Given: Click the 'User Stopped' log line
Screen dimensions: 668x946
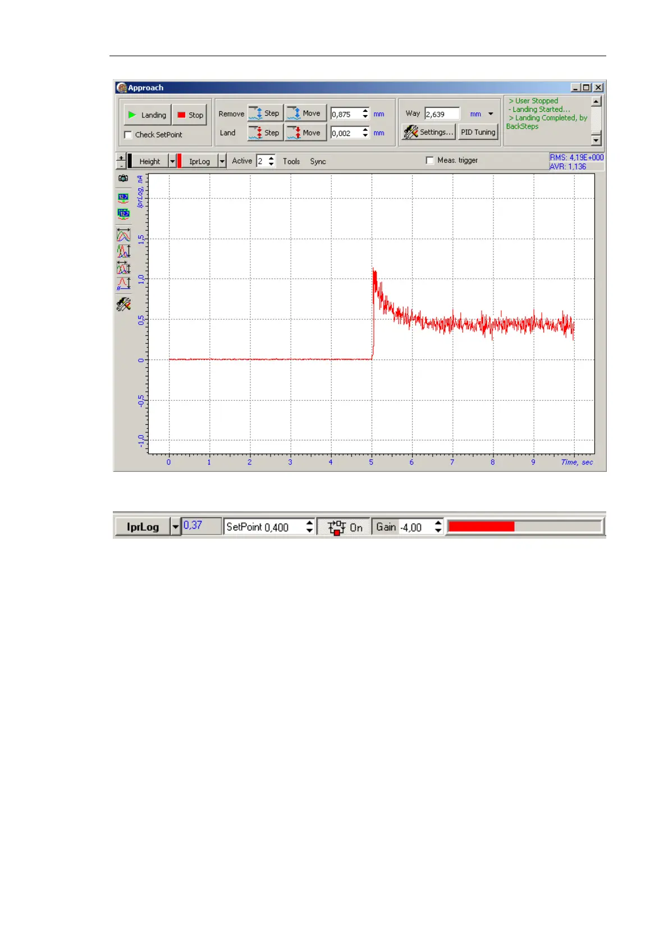Looking at the screenshot, I should coord(533,101).
